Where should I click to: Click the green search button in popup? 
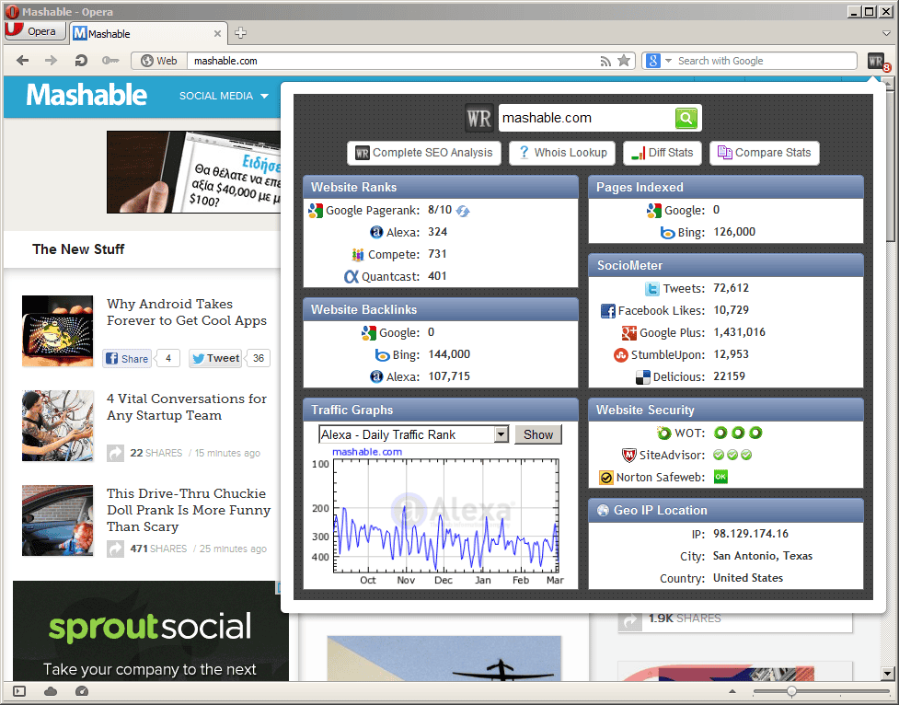tap(686, 118)
